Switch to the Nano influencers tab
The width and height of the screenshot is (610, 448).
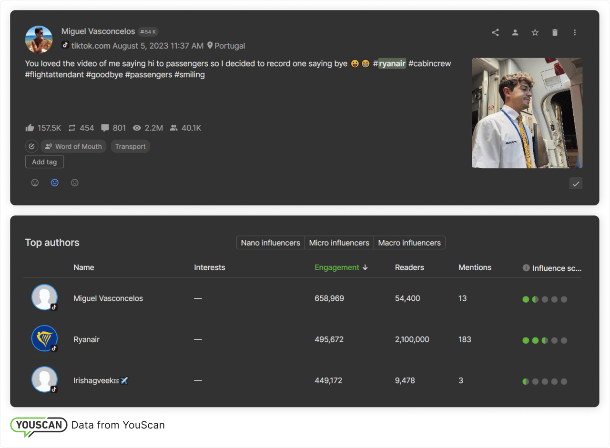(x=270, y=243)
